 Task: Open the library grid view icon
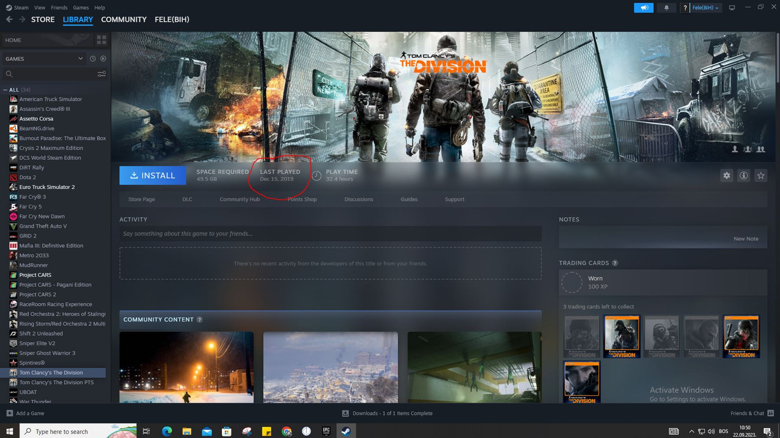pos(102,40)
